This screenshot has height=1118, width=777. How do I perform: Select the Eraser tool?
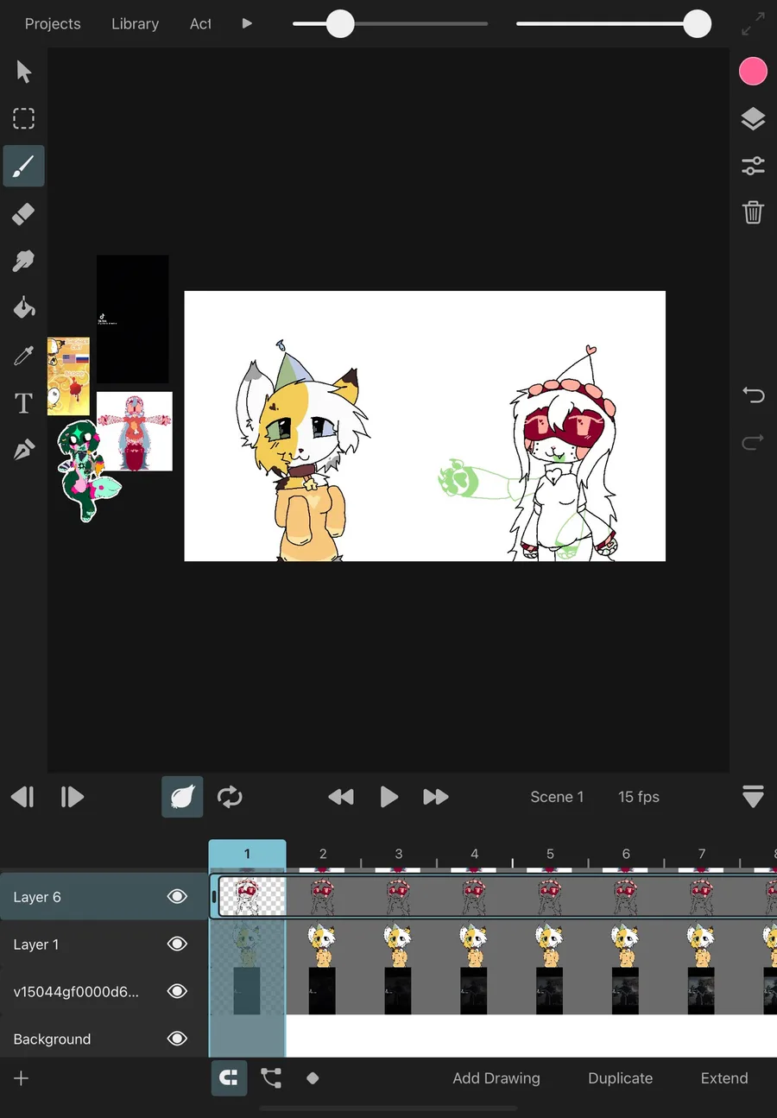(x=23, y=213)
